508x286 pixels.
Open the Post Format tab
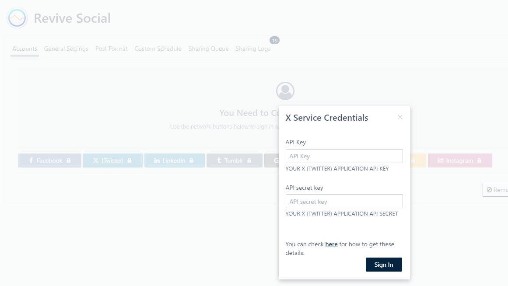[112, 49]
